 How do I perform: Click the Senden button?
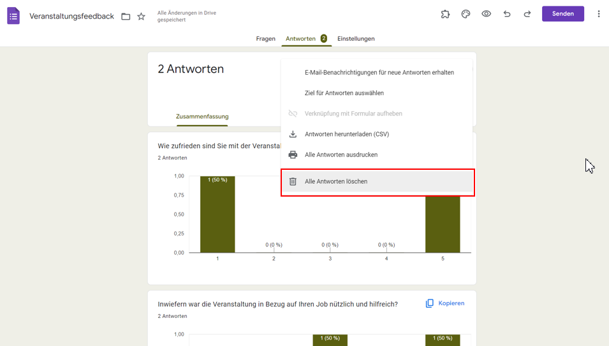[563, 13]
